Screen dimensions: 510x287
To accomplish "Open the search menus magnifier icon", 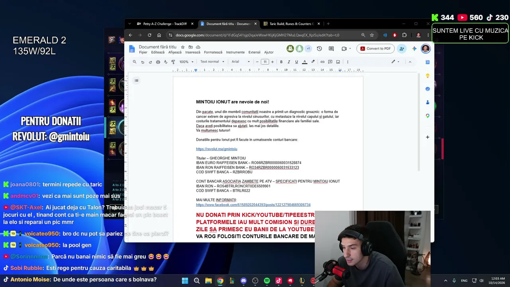I will click(135, 62).
